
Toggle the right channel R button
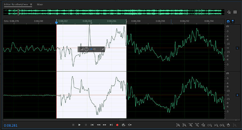(x=237, y=95)
